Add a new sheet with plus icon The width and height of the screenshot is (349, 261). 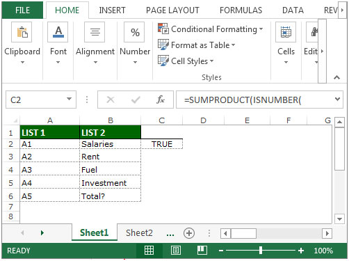pos(189,233)
